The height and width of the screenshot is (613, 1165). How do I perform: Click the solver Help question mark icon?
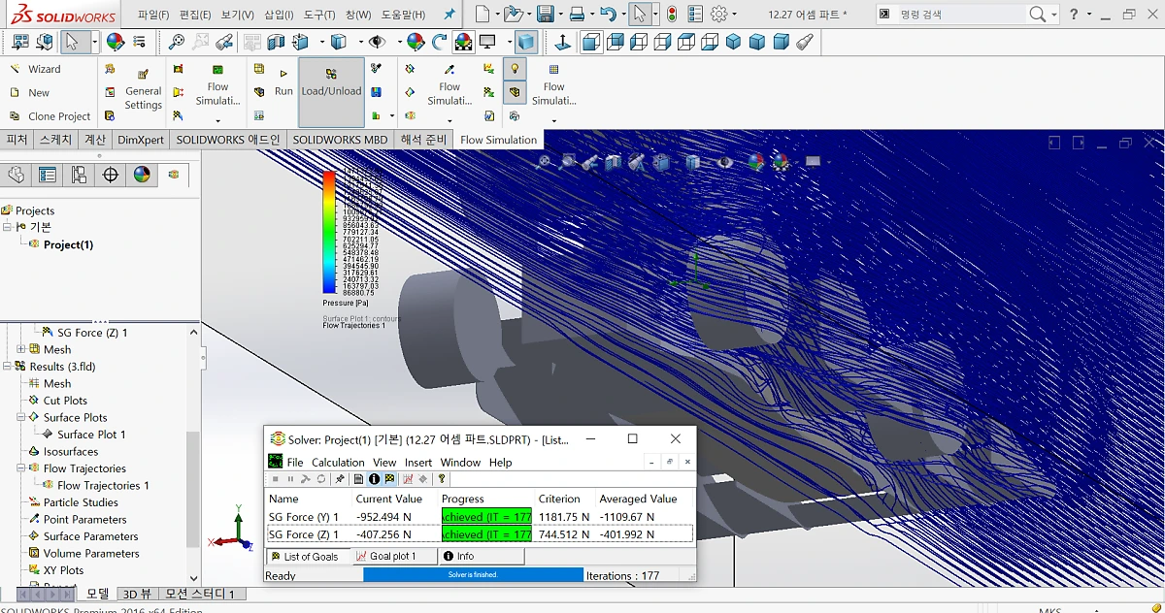point(442,479)
